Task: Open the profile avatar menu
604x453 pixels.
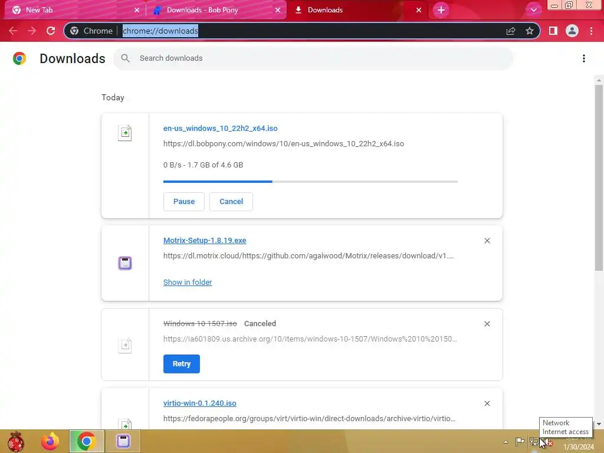Action: pyautogui.click(x=572, y=31)
